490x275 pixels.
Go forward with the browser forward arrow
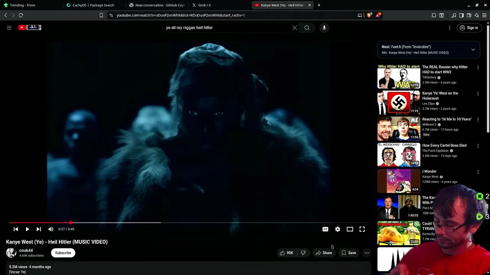pos(13,15)
